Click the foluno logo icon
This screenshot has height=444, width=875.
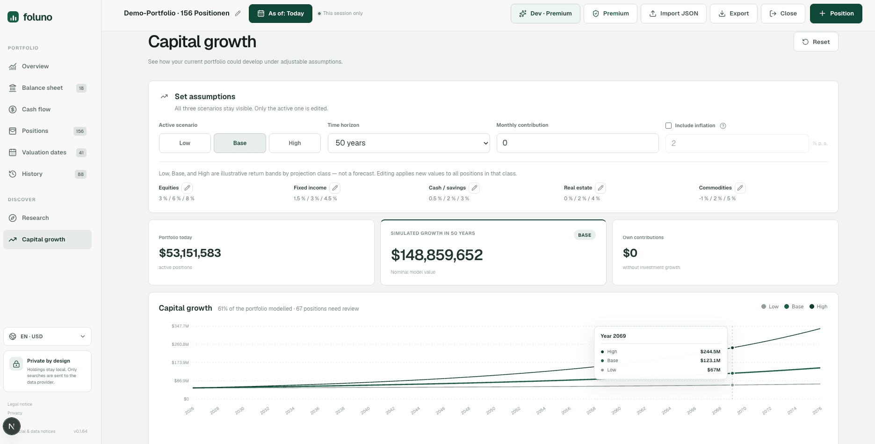click(13, 17)
